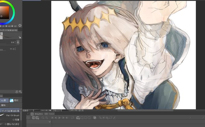Reset tool settings to initial values icon
The width and height of the screenshot is (205, 127).
pos(17,92)
